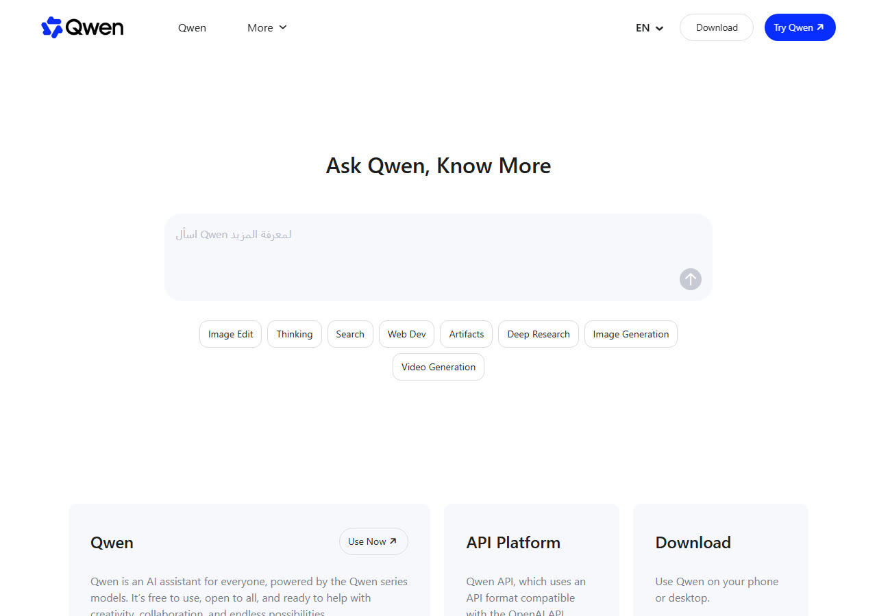Select the Artifacts chip
The width and height of the screenshot is (877, 616).
(466, 334)
